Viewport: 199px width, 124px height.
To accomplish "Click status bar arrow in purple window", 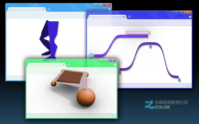I will tap(188, 86).
